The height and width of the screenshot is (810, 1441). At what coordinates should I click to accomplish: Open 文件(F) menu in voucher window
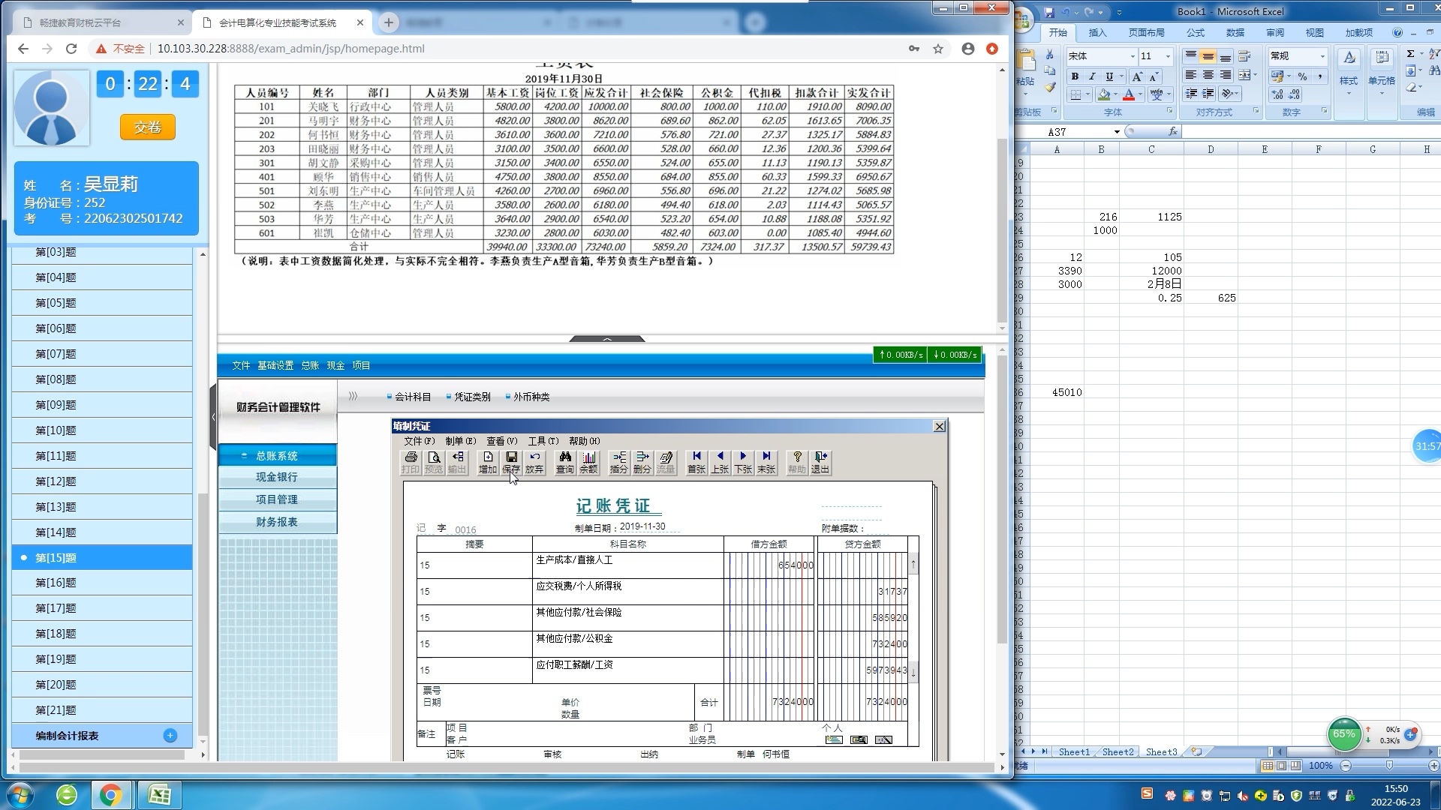[x=419, y=441]
